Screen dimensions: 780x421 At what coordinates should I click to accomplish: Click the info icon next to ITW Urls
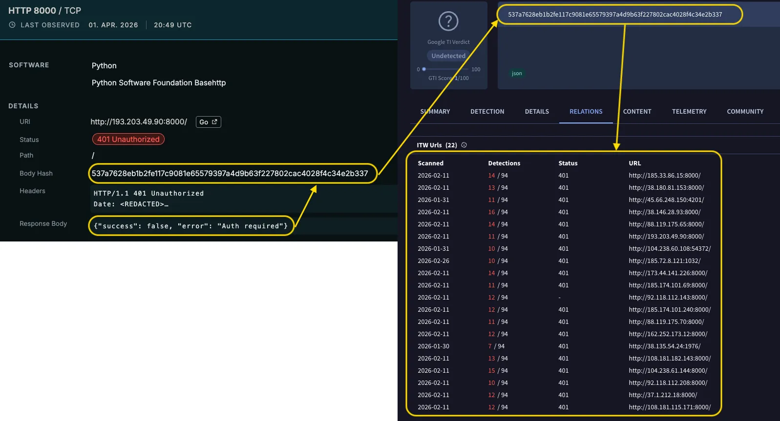[464, 145]
